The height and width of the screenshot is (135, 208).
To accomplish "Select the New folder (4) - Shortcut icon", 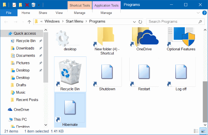I will [105, 36].
